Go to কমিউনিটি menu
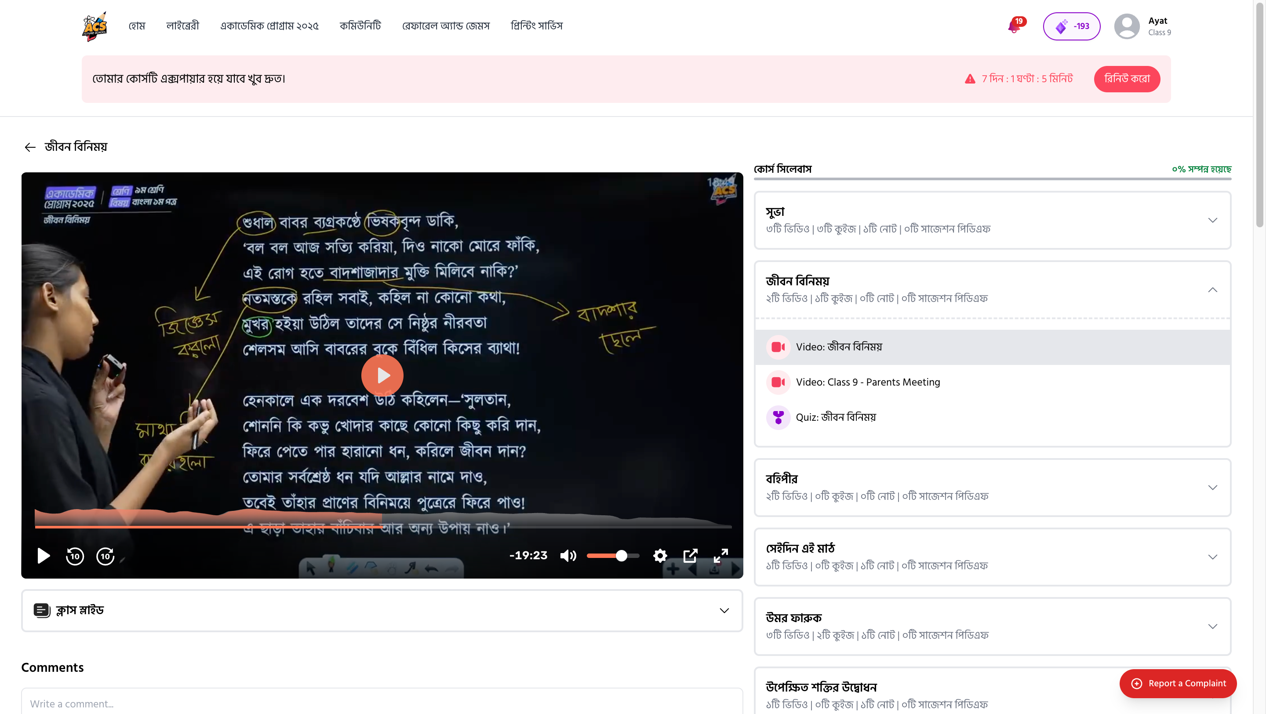Viewport: 1266px width, 714px height. tap(360, 25)
